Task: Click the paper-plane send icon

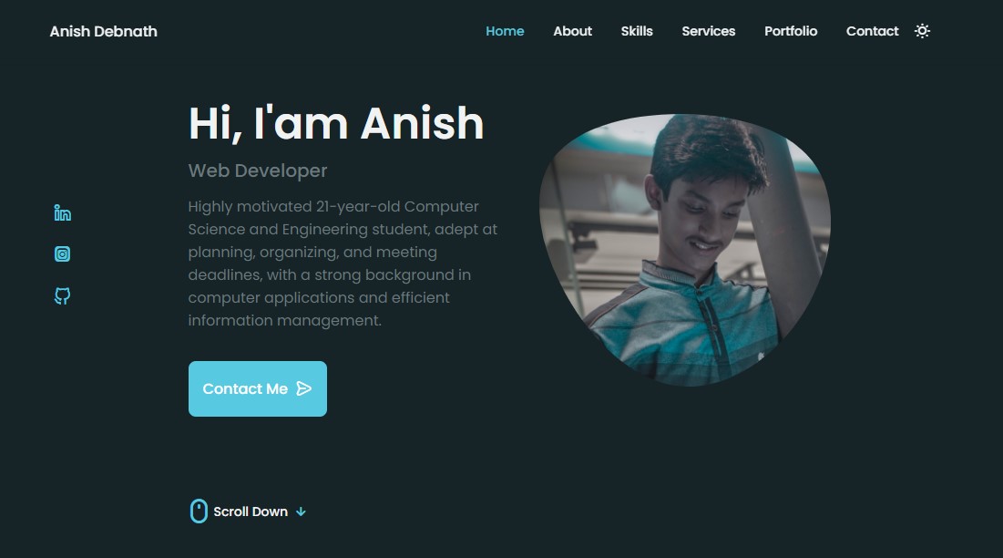Action: point(304,389)
